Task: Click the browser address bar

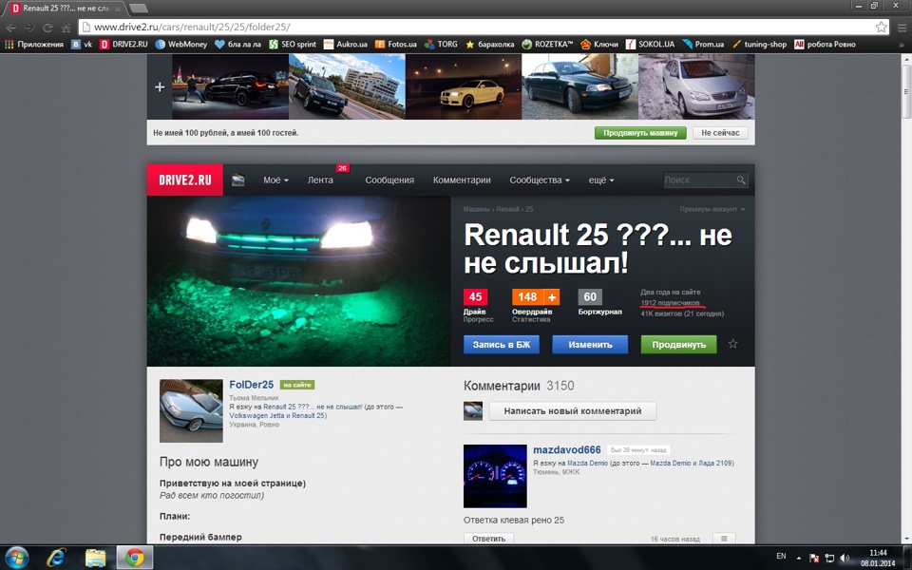Action: click(x=477, y=27)
